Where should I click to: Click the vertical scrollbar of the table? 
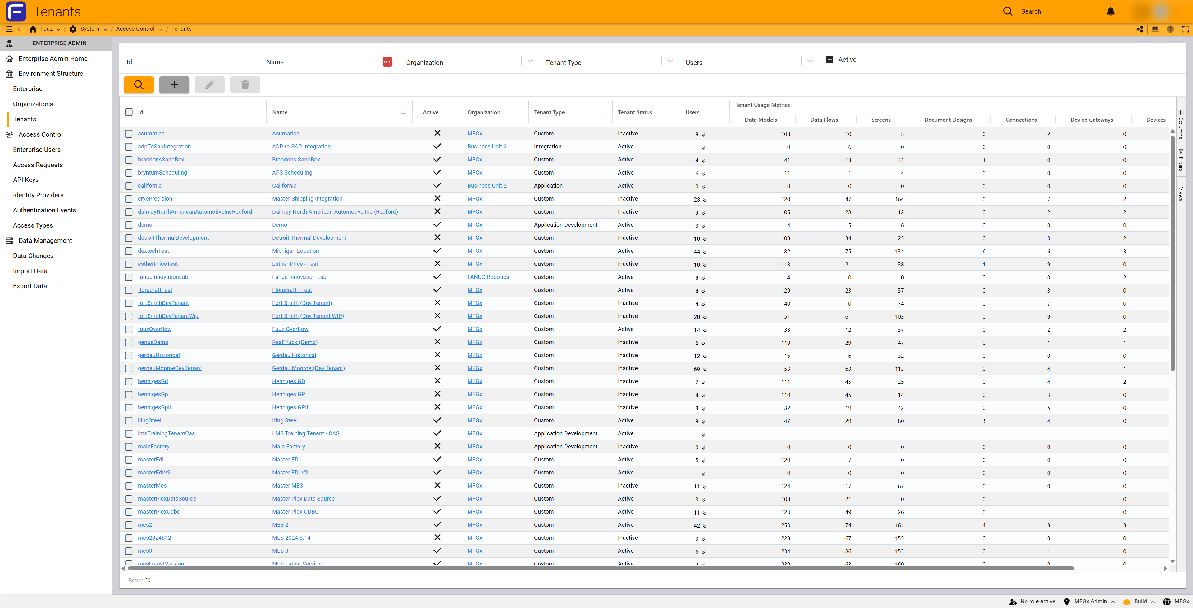1172,253
